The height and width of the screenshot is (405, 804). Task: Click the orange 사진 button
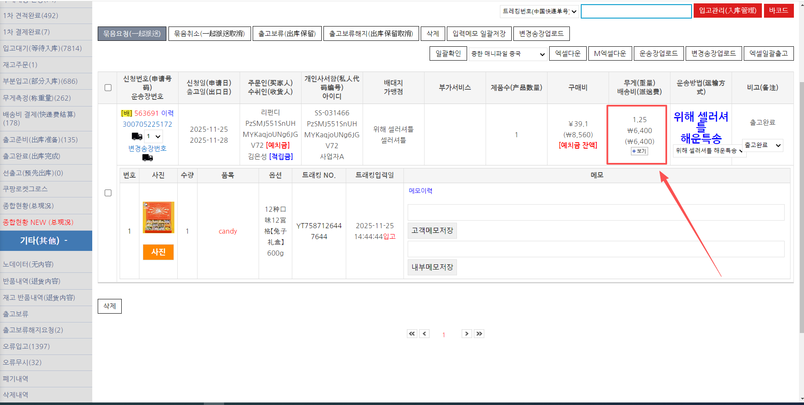tap(158, 252)
